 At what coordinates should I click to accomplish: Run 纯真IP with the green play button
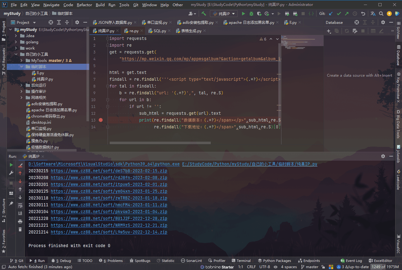pyautogui.click(x=243, y=14)
